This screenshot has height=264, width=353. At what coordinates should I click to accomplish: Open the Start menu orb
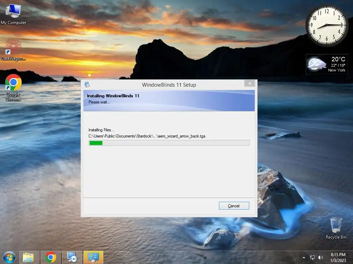(9, 257)
